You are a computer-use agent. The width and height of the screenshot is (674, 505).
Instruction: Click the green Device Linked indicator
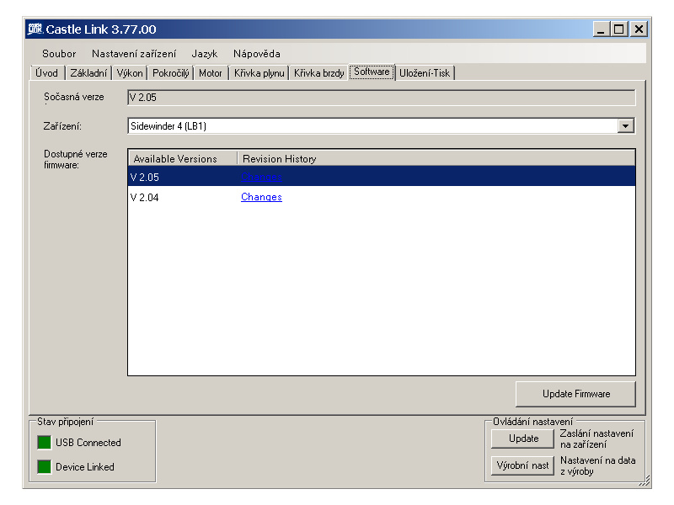(x=44, y=467)
